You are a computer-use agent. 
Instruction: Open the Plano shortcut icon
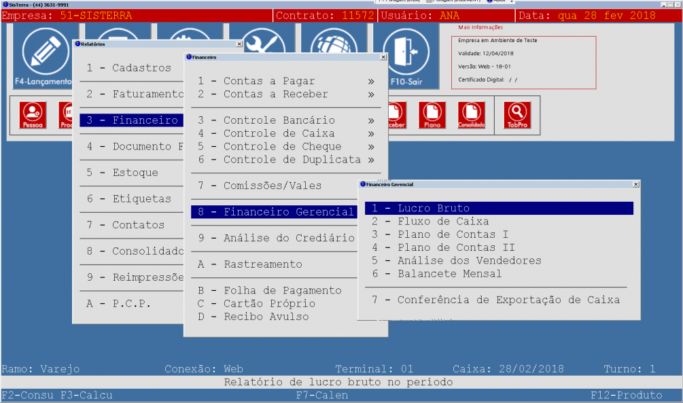(432, 115)
